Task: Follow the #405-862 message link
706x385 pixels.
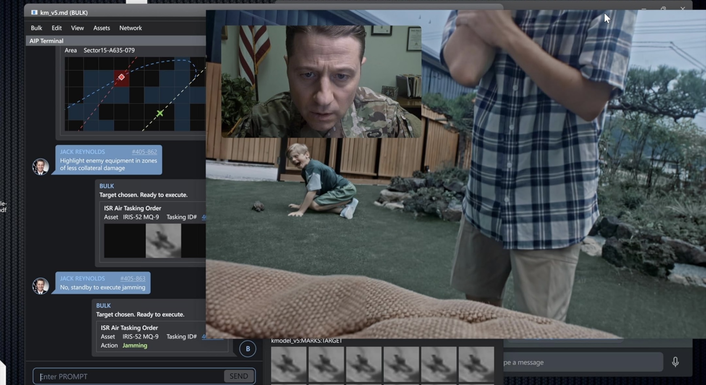Action: pyautogui.click(x=144, y=152)
